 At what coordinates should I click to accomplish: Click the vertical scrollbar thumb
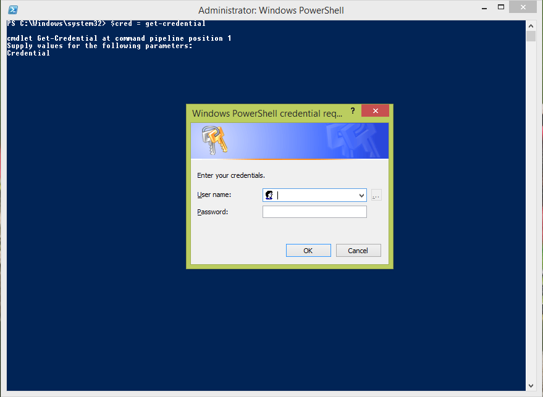coord(531,36)
